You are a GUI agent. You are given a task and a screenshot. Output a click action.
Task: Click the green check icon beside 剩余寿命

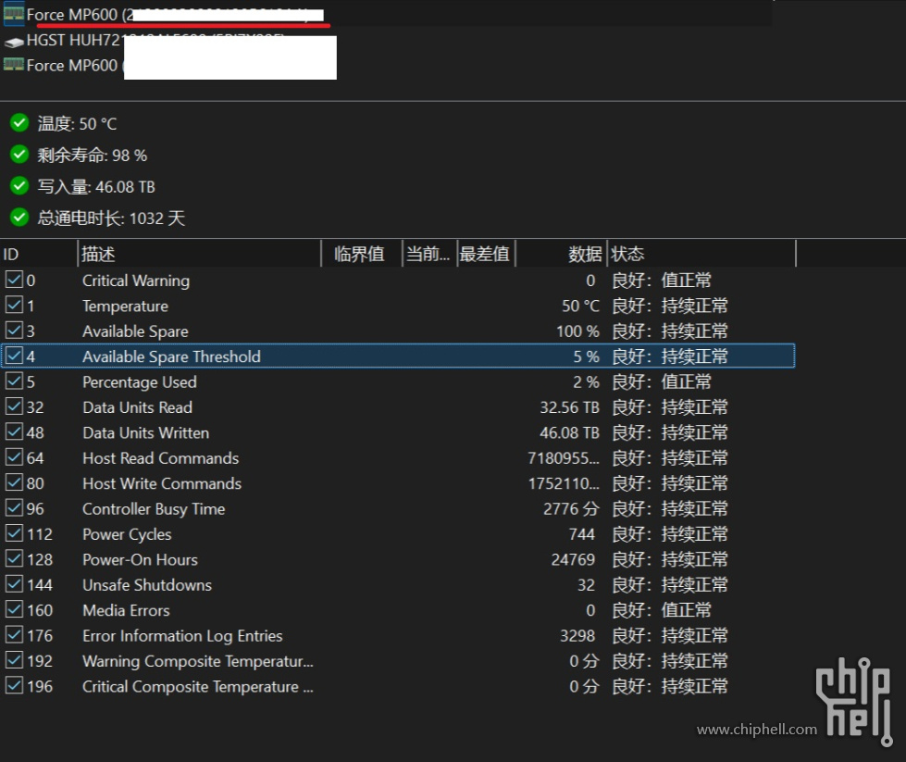[x=19, y=155]
